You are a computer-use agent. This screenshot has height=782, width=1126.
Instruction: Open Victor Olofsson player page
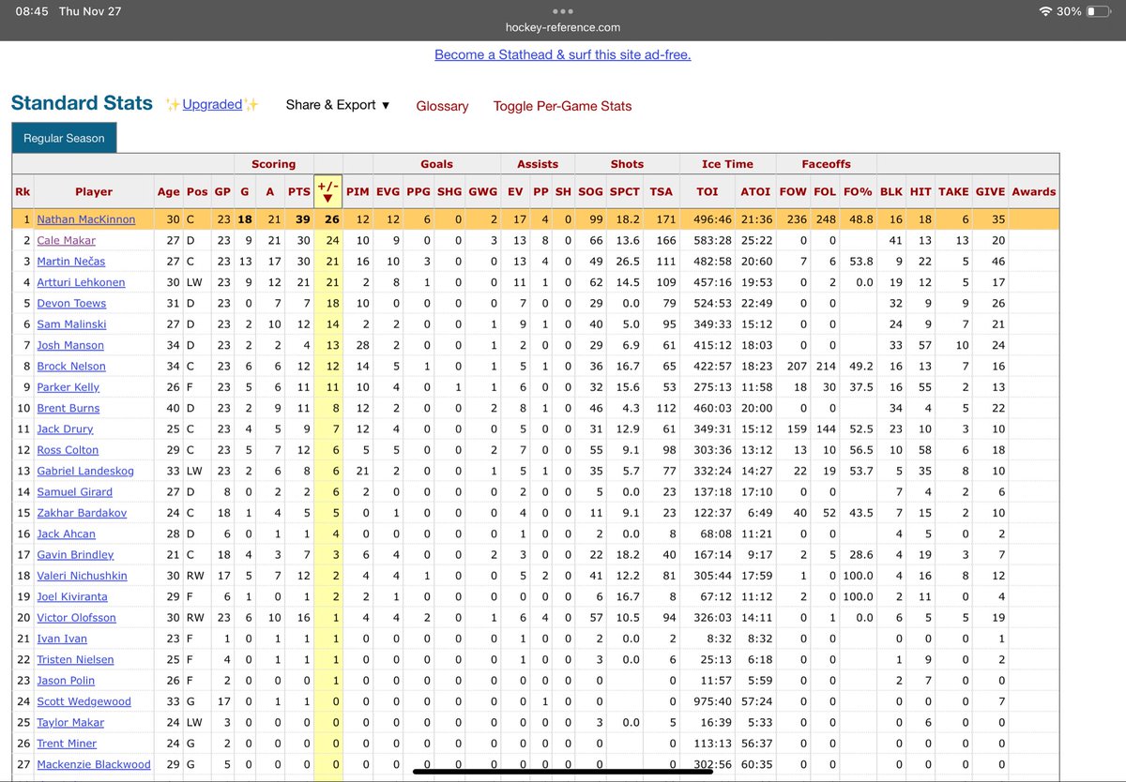pyautogui.click(x=76, y=618)
